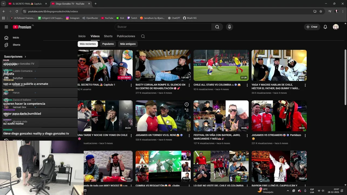Open the OpenRouter bookmark
This screenshot has width=347, height=195.
click(x=91, y=18)
